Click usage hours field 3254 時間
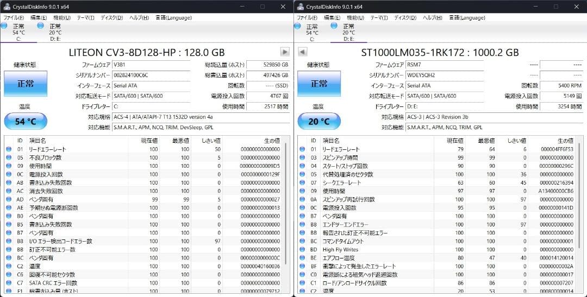This screenshot has height=297, width=587. click(561, 106)
